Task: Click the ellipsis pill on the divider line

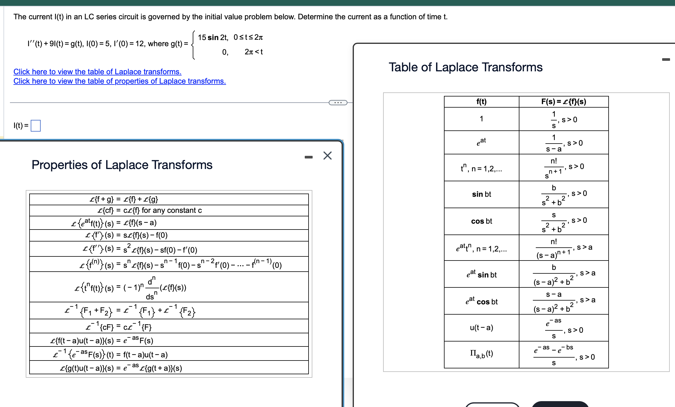Action: point(338,103)
